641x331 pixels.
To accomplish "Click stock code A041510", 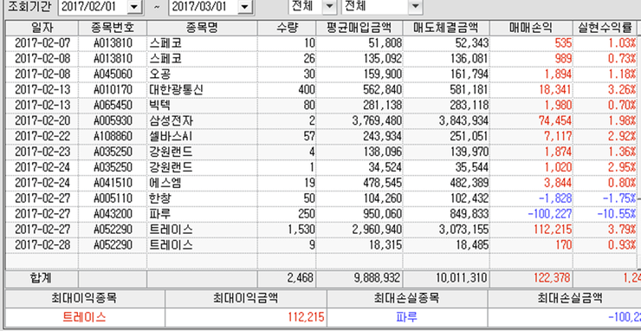I will [113, 184].
